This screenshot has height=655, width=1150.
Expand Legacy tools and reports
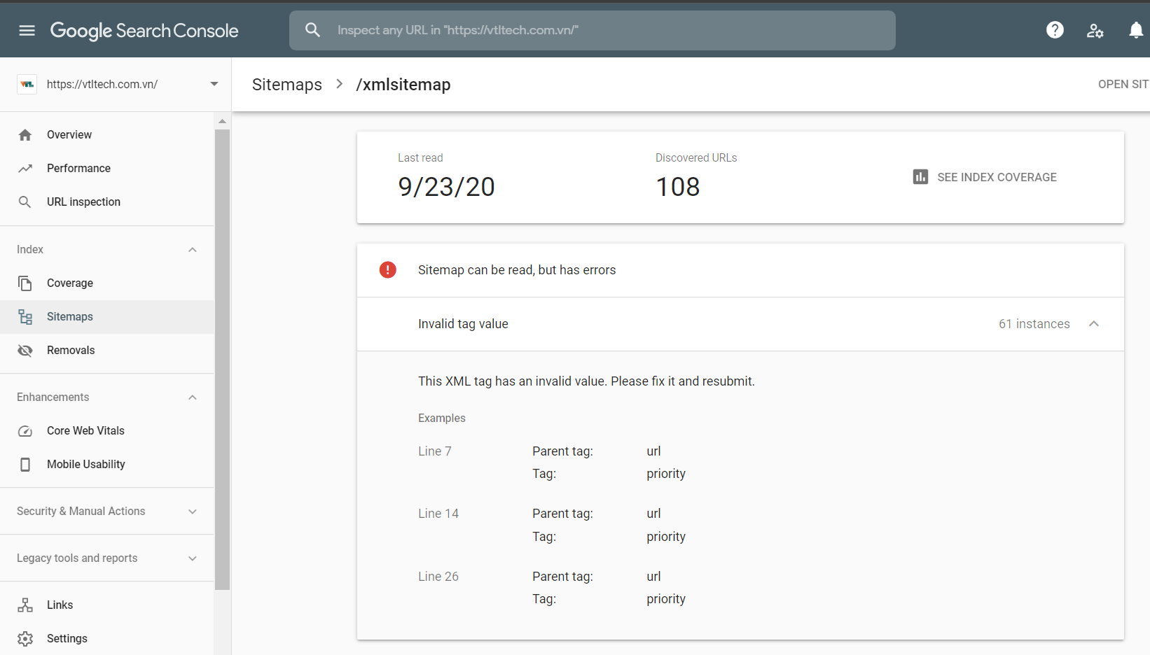pos(193,558)
